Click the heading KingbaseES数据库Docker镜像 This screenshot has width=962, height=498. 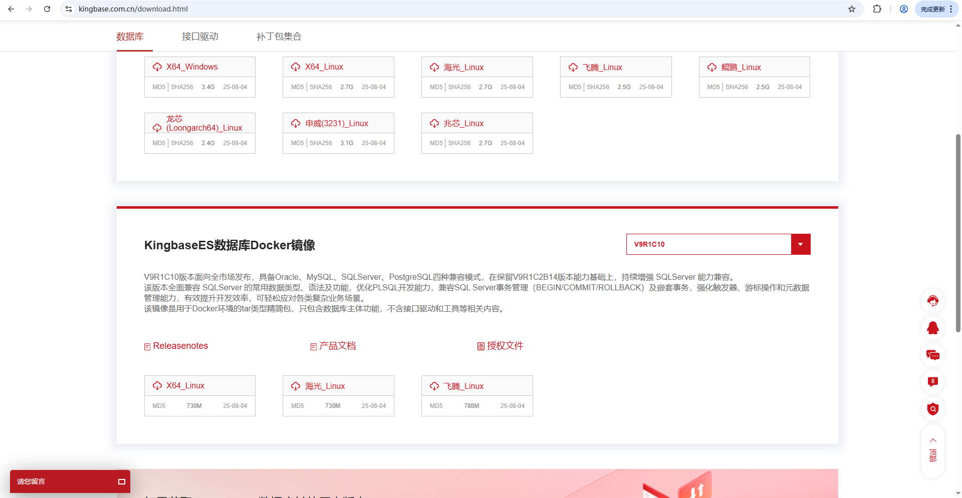coord(229,245)
